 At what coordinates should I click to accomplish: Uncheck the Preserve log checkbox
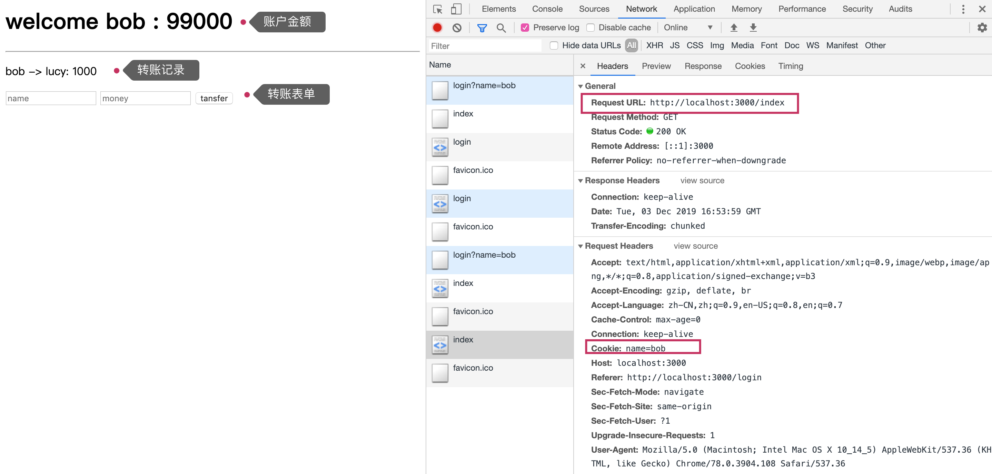pos(525,28)
